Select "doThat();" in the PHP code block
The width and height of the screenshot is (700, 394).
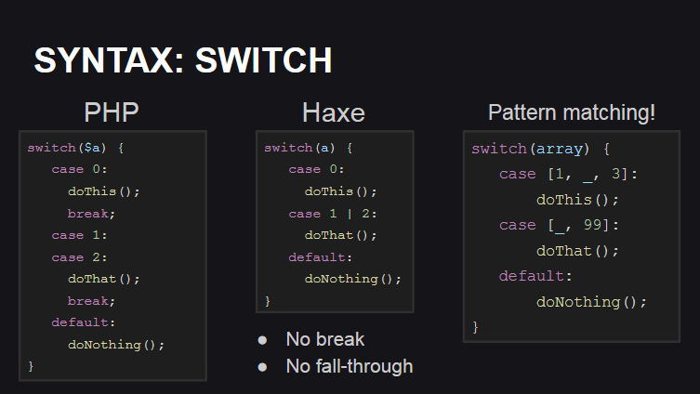(x=103, y=279)
